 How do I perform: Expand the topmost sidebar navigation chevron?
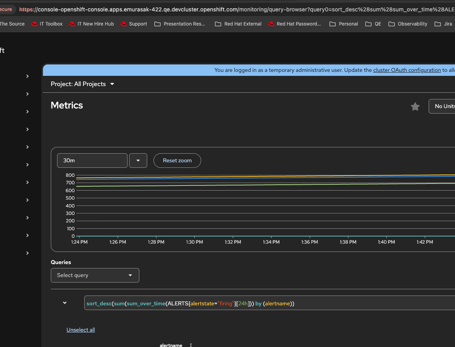(x=28, y=76)
